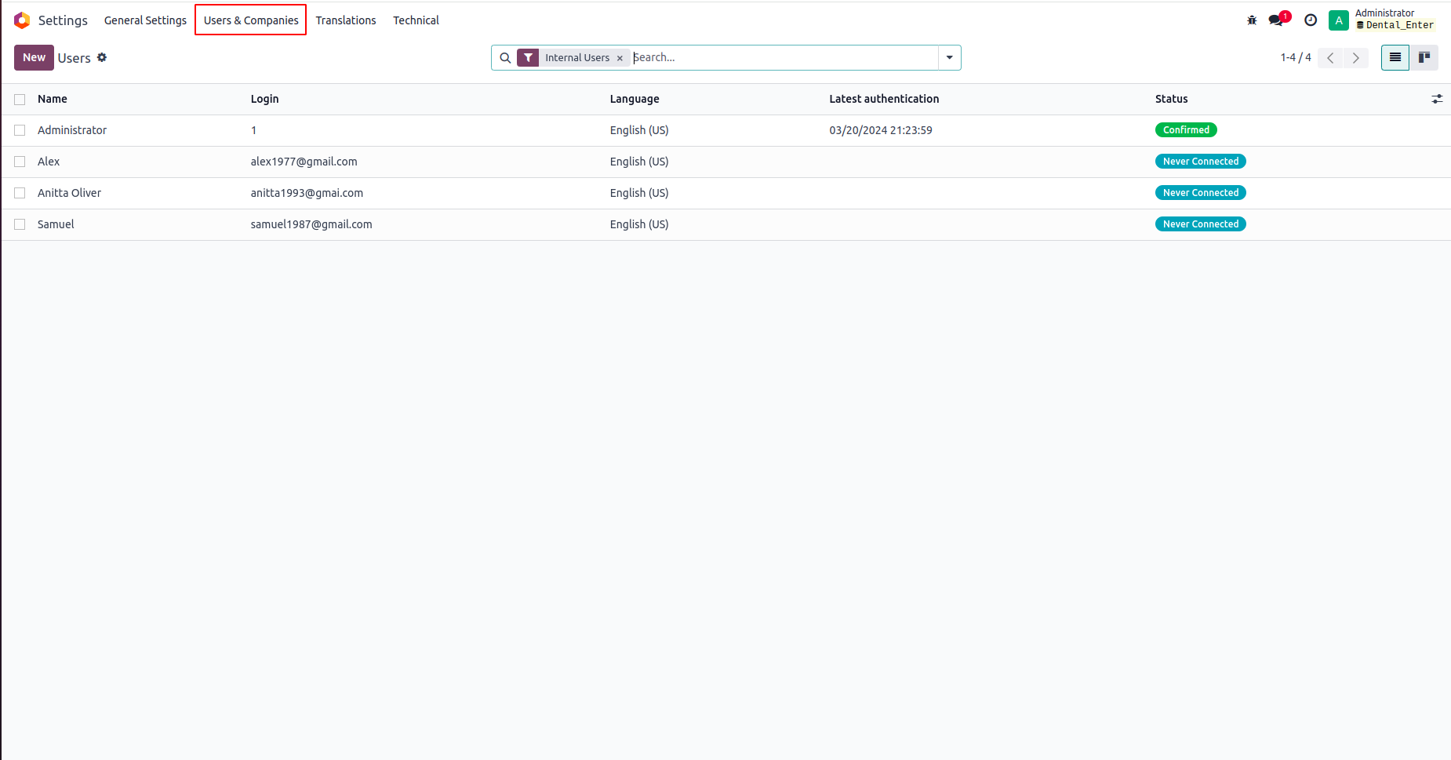Open Users & Companies menu
This screenshot has height=760, width=1451.
point(251,20)
